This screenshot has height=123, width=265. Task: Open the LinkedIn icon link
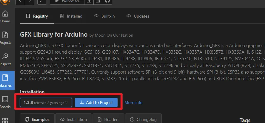click(98, 1)
